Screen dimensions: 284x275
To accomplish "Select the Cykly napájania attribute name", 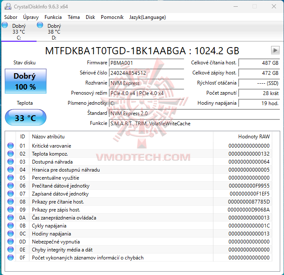I will [49, 226].
